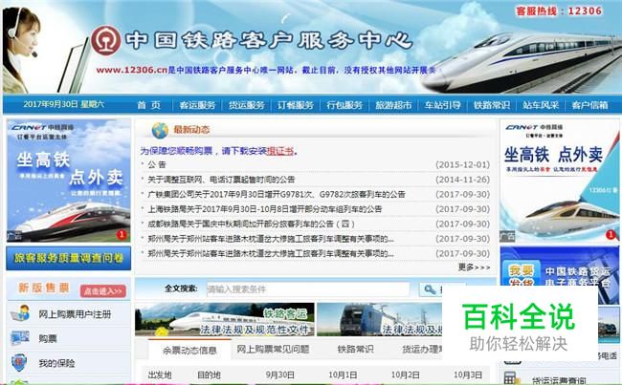Switch to 铁路常识 tab below banners

(x=355, y=349)
